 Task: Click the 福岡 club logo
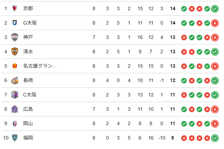(15, 138)
